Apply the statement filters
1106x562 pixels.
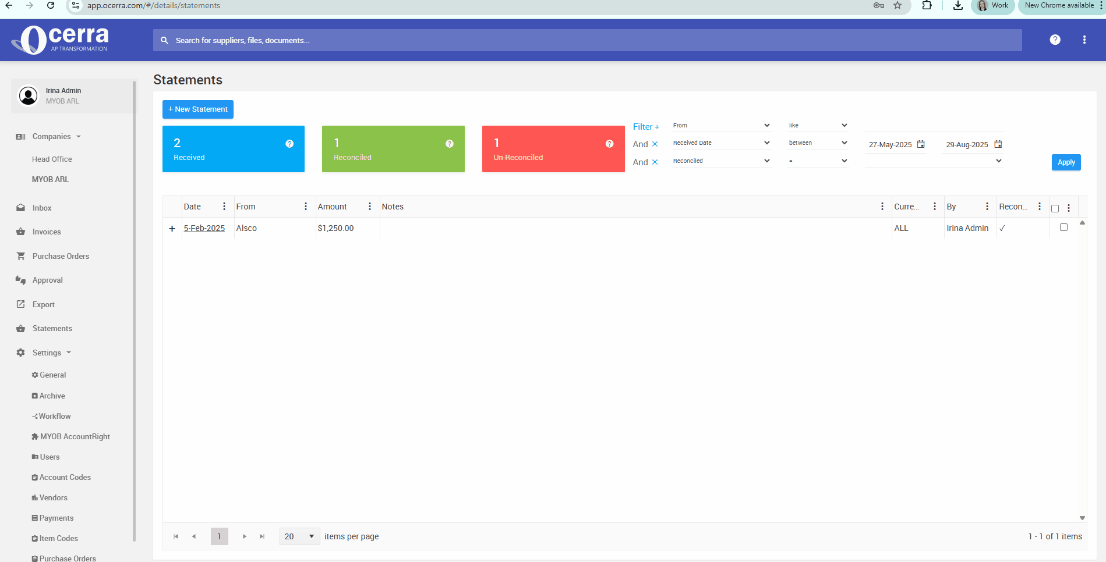tap(1066, 162)
